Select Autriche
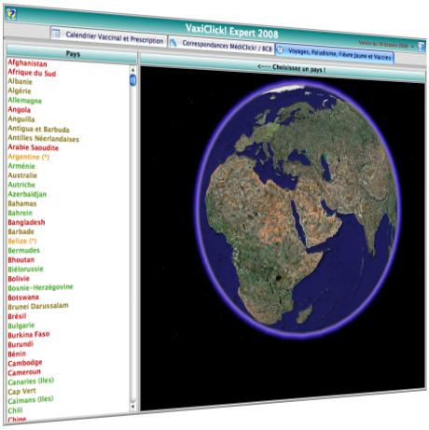 click(x=21, y=185)
